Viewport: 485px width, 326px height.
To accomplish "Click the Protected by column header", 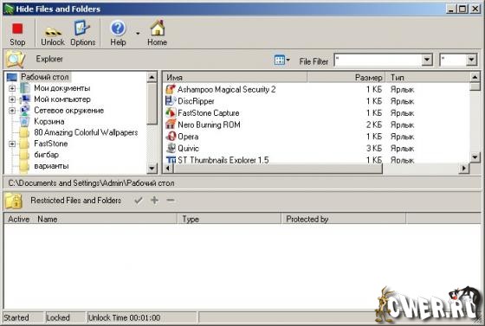I will (x=343, y=219).
